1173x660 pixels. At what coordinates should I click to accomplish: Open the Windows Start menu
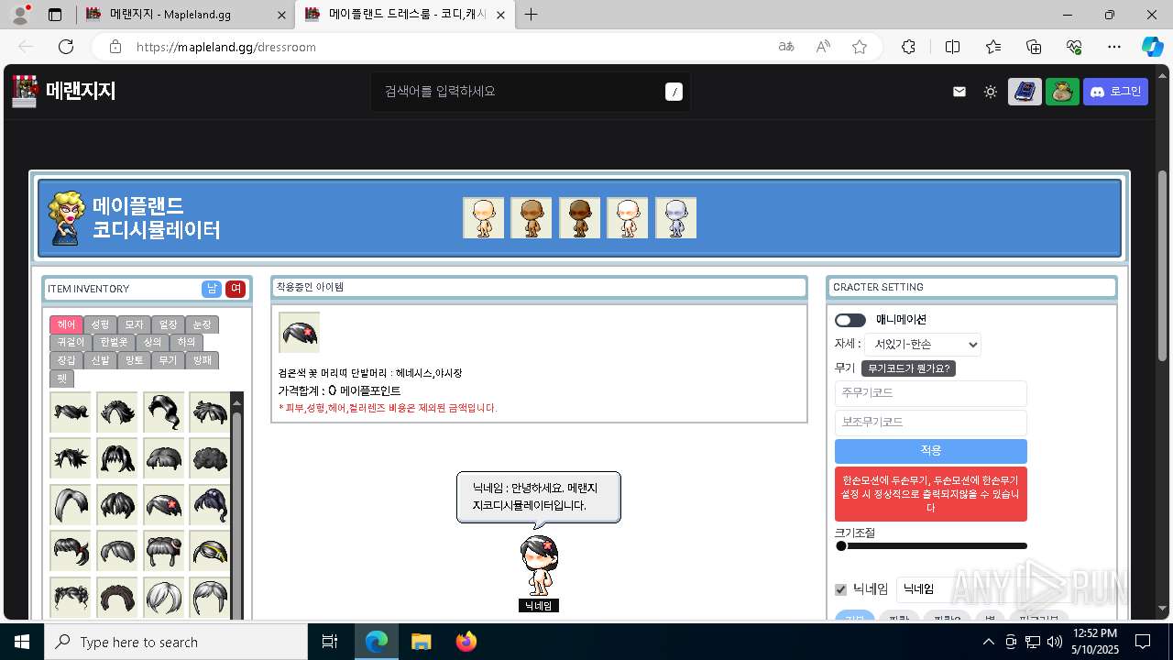[22, 642]
